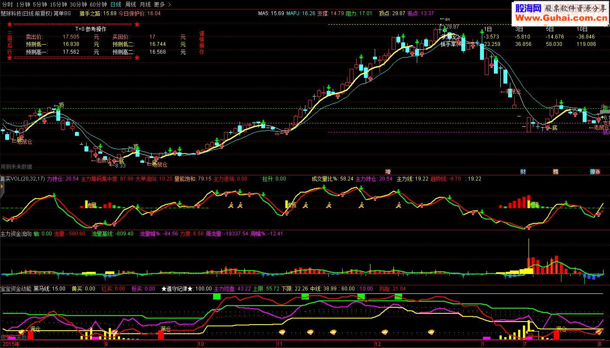The width and height of the screenshot is (610, 348).
Task: Open the 增 info marker below the chart
Action: click(x=388, y=172)
